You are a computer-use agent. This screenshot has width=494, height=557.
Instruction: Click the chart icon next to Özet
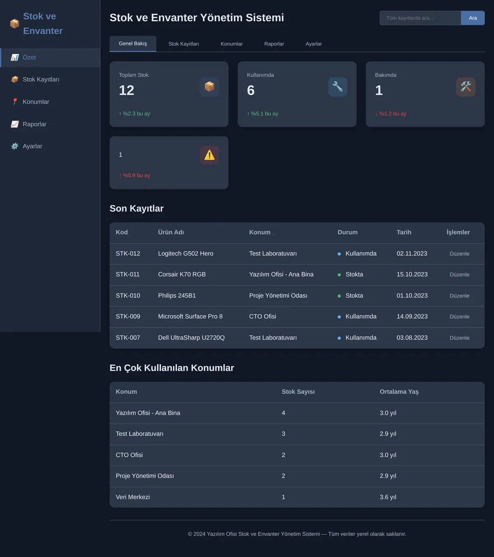(x=15, y=58)
